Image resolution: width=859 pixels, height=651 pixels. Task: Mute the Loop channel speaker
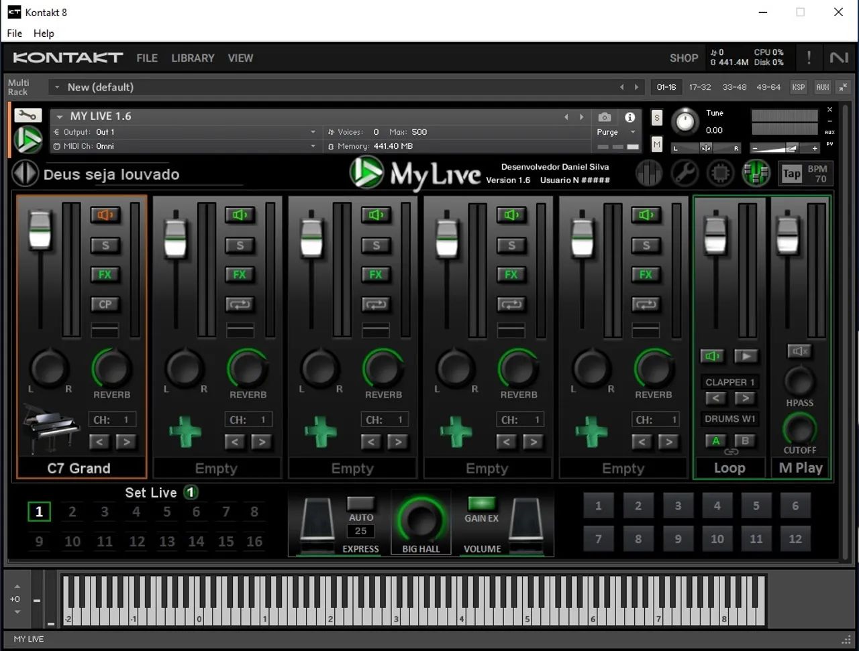coord(712,355)
